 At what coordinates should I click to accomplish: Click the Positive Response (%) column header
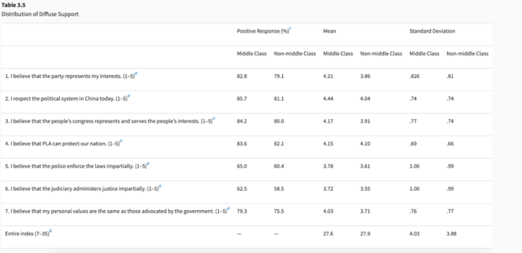click(x=262, y=31)
